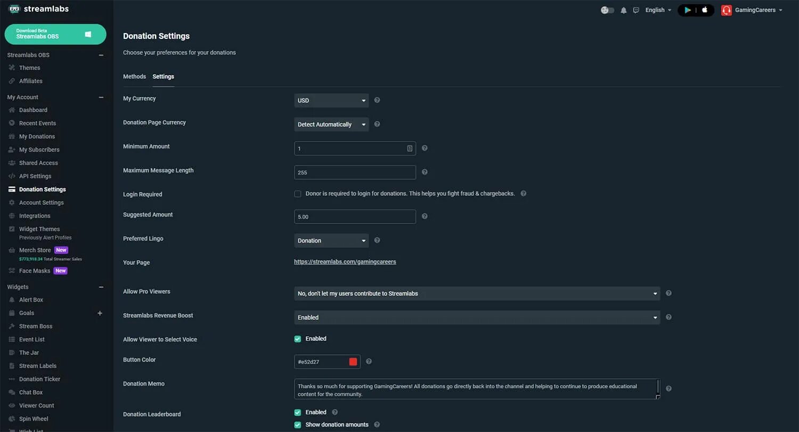The width and height of the screenshot is (799, 432).
Task: Toggle the night mode switch in header
Action: click(607, 10)
